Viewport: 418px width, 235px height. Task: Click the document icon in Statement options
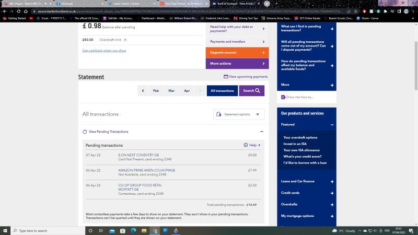(x=218, y=114)
